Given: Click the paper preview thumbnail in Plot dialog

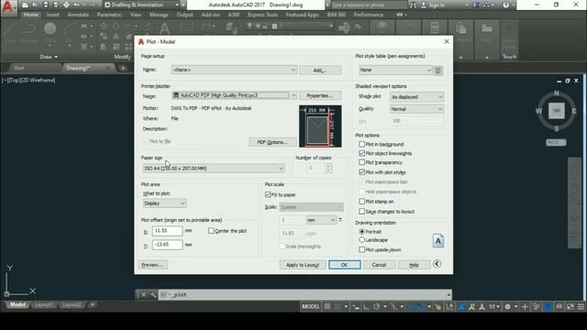Looking at the screenshot, I should (x=320, y=126).
